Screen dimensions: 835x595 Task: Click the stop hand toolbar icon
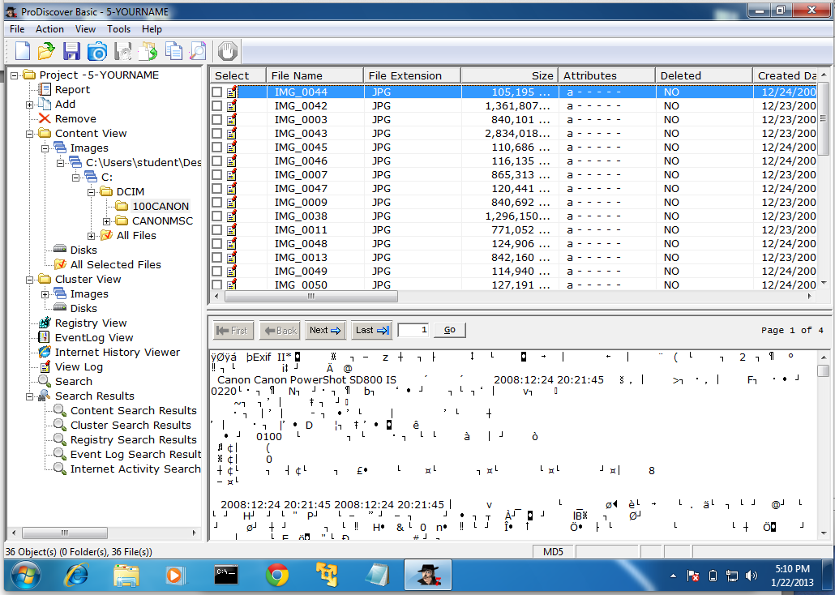228,51
